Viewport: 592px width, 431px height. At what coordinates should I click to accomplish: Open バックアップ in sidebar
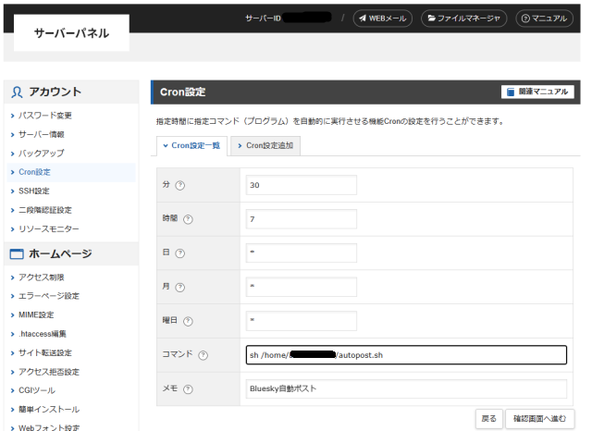(41, 154)
